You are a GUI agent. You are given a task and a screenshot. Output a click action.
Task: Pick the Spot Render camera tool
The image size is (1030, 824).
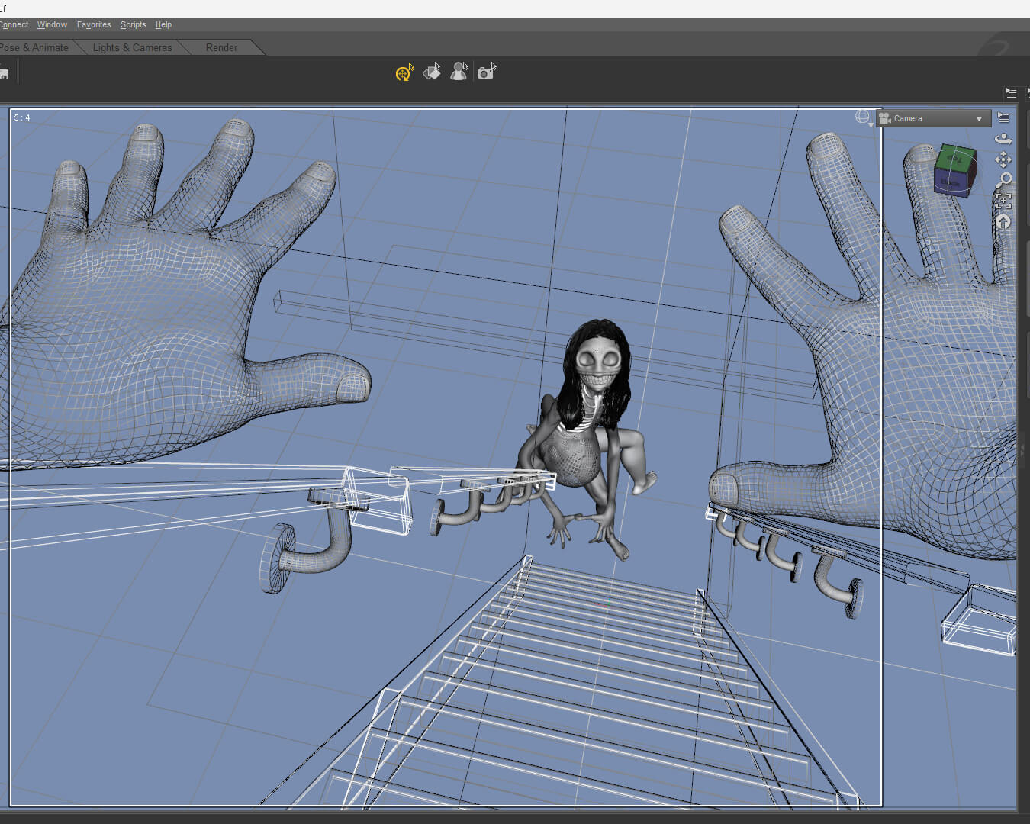pyautogui.click(x=487, y=72)
